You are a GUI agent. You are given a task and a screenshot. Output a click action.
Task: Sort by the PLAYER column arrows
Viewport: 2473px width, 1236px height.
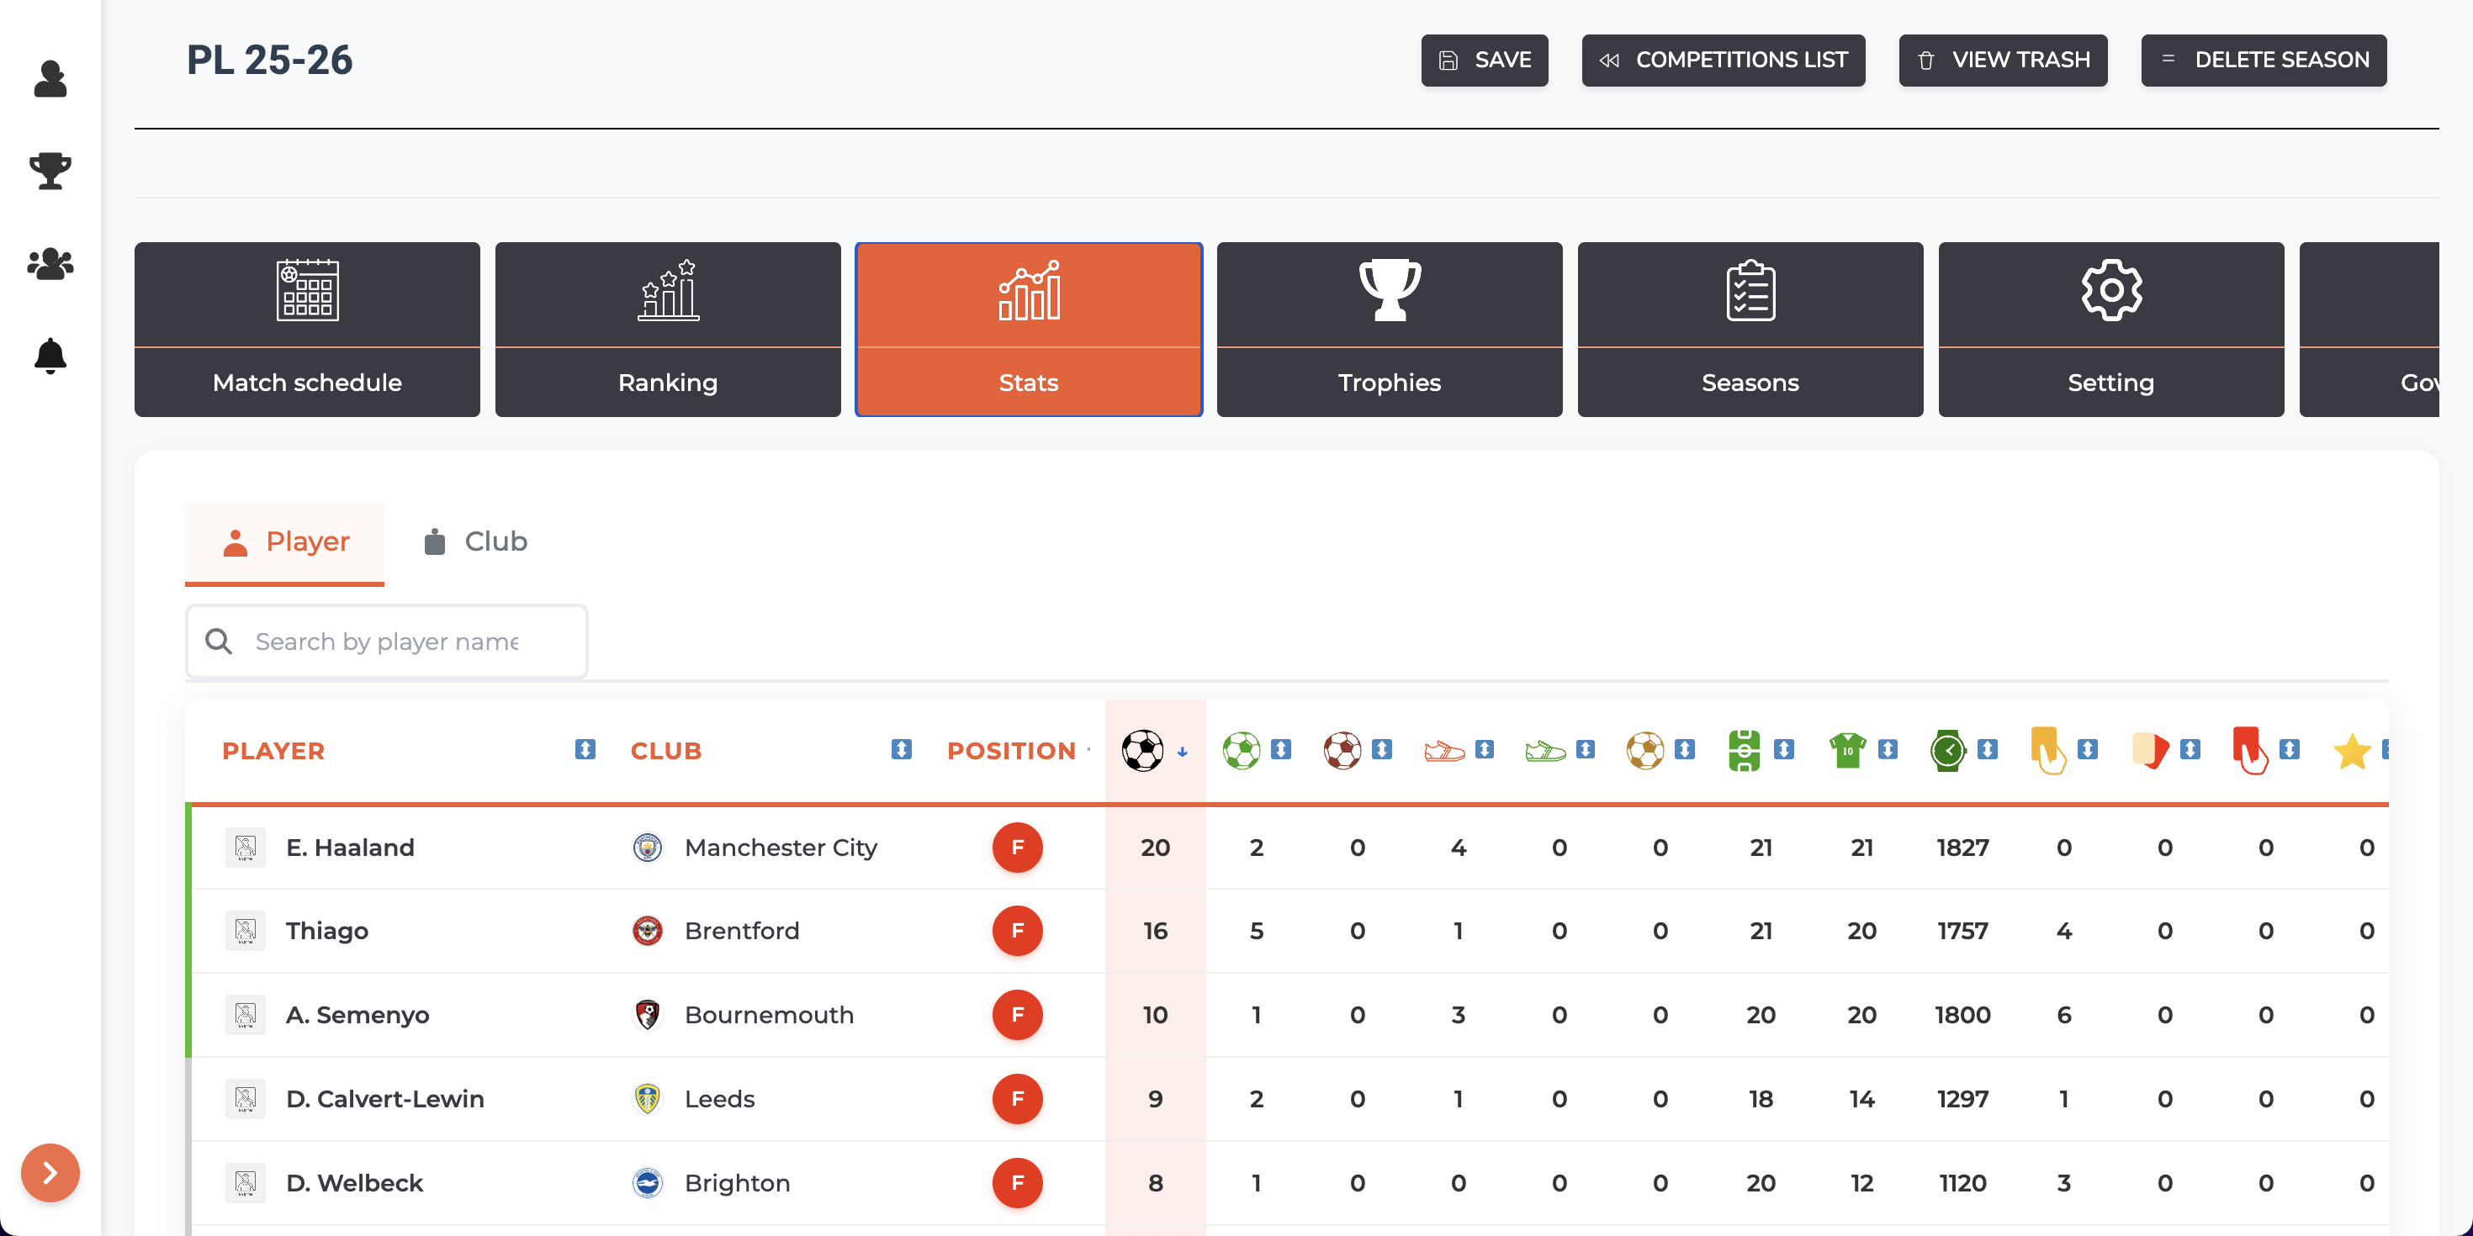coord(585,749)
